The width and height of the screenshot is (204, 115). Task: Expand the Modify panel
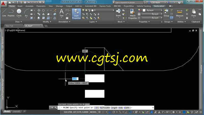(47, 22)
